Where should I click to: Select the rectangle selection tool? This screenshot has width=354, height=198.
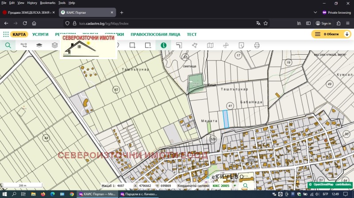132,45
